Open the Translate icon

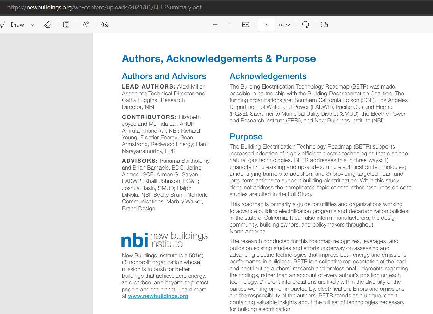tap(105, 24)
